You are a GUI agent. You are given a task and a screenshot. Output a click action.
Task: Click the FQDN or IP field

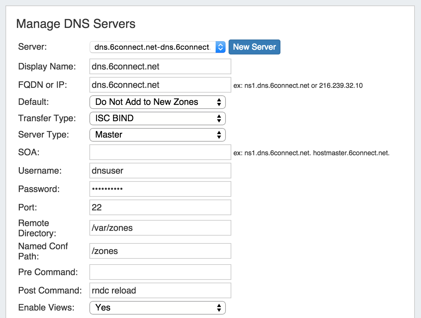(160, 85)
